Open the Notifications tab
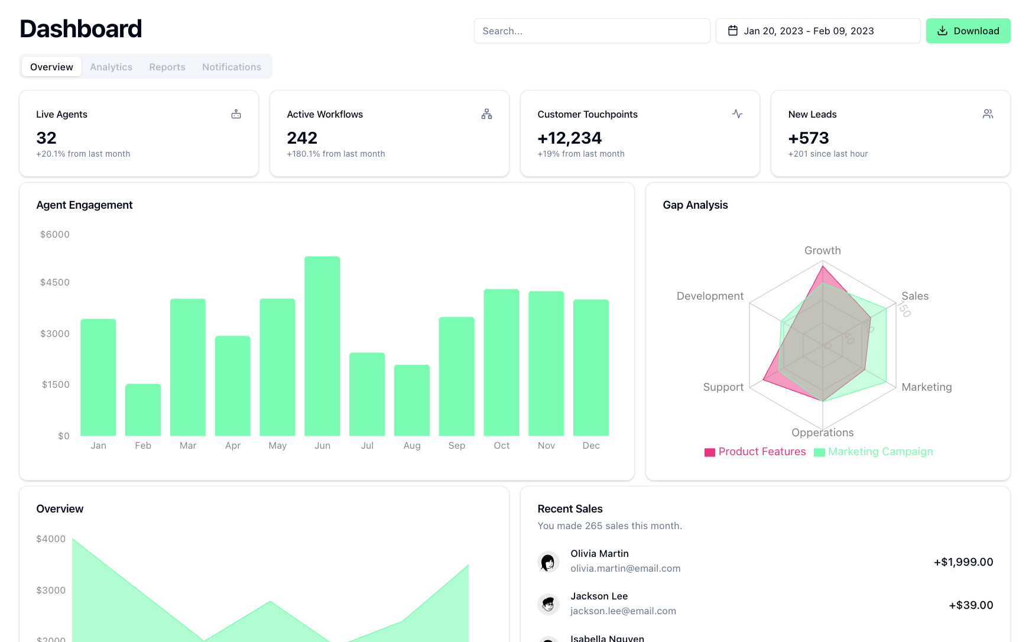Screen dimensions: 1032x642 232,67
